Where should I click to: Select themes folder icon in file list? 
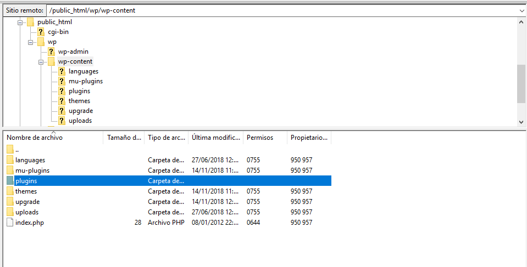click(10, 191)
